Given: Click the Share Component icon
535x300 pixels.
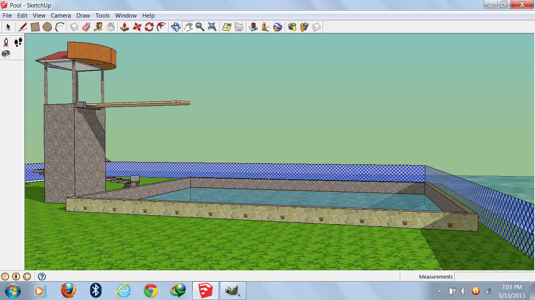Looking at the screenshot, I should point(316,27).
